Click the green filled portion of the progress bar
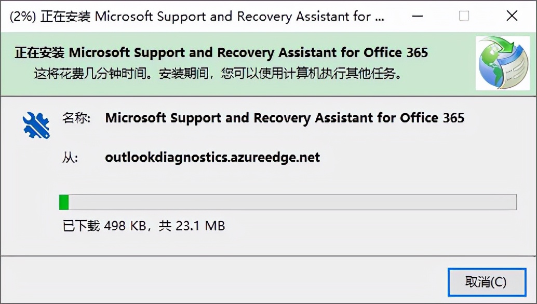Screen dimensions: 537x304 pyautogui.click(x=63, y=202)
